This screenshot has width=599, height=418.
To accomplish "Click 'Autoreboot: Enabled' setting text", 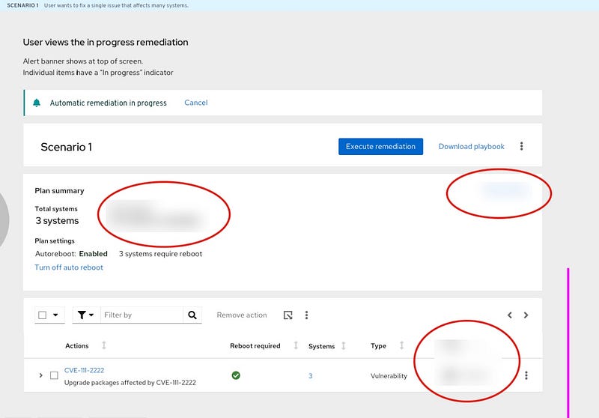I will [x=71, y=254].
